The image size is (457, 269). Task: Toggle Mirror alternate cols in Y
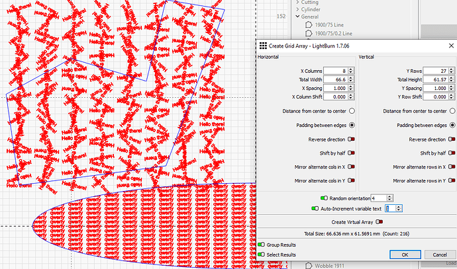pos(351,180)
